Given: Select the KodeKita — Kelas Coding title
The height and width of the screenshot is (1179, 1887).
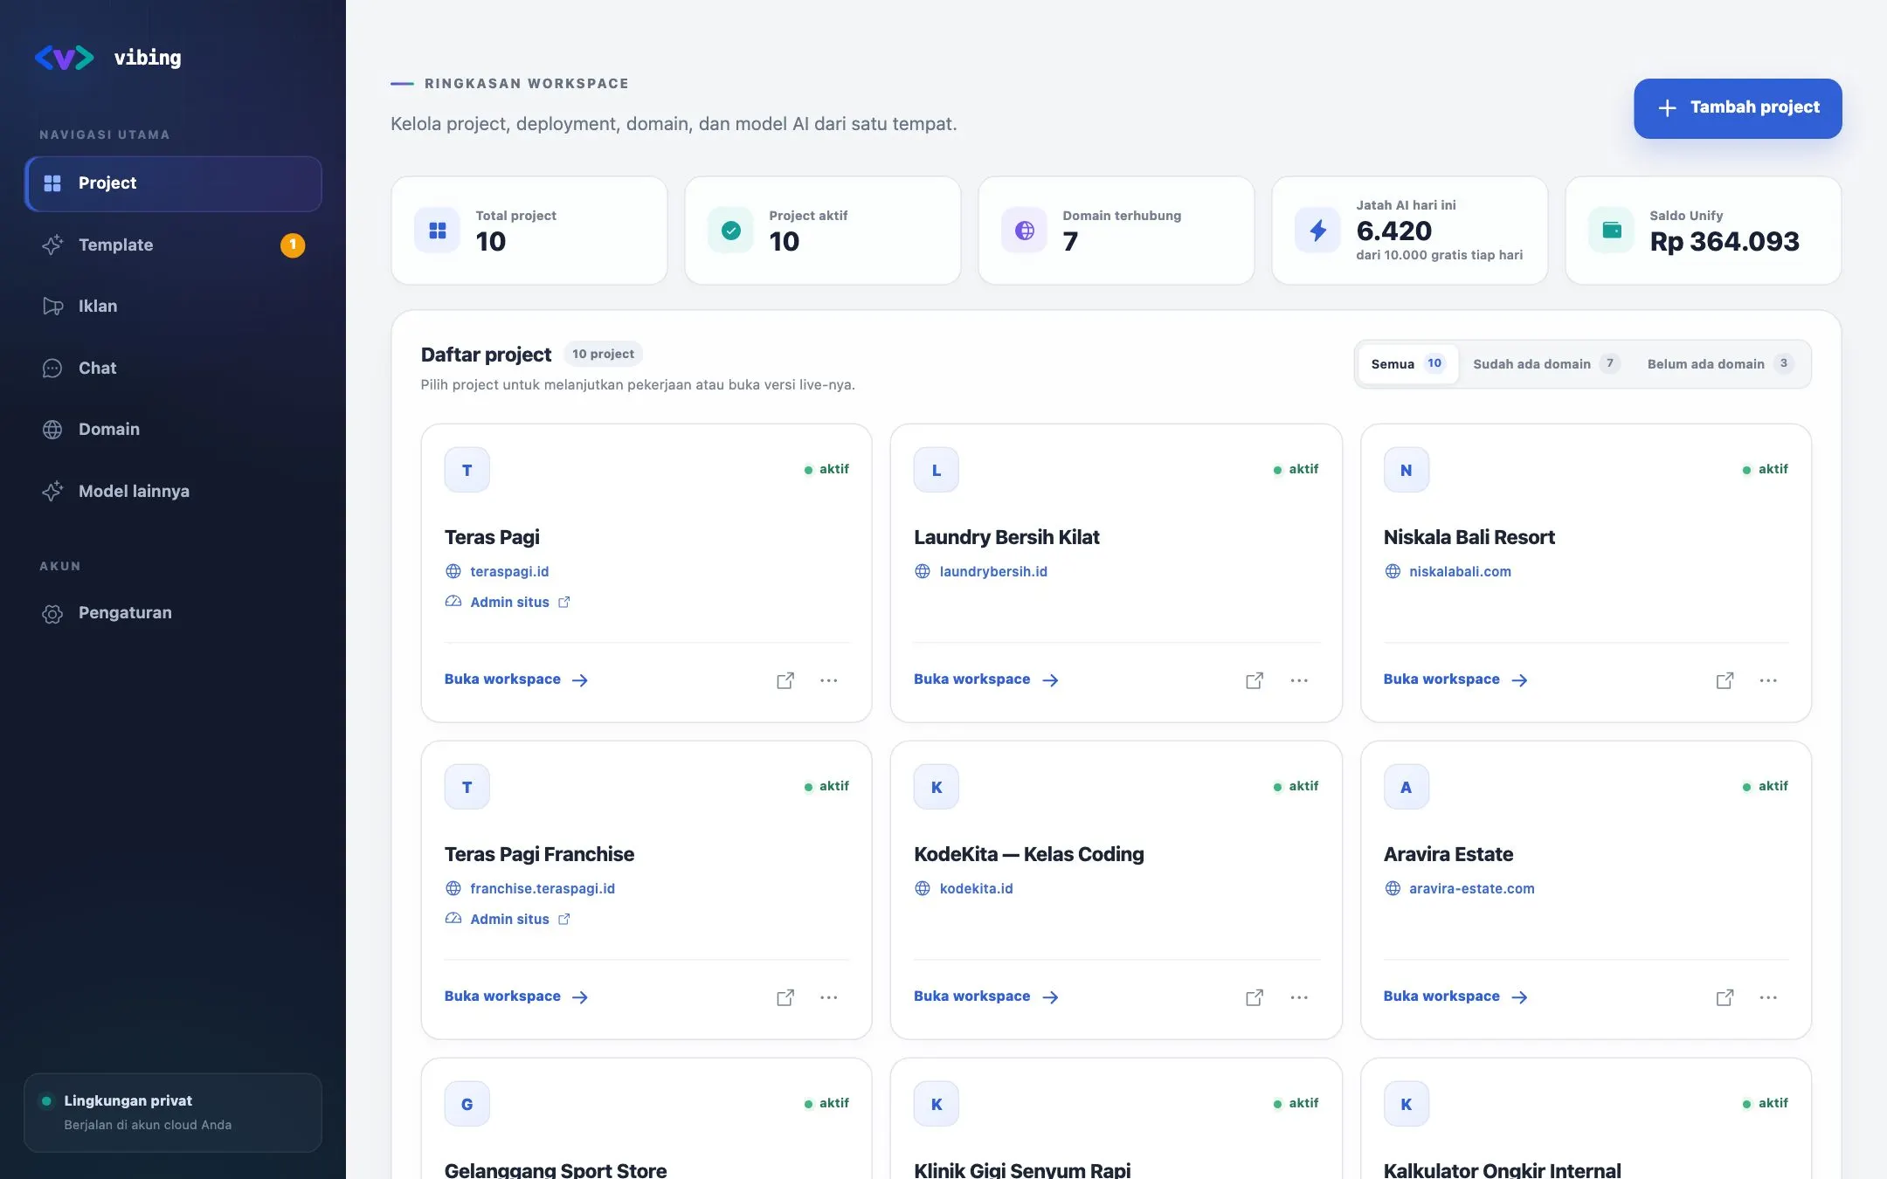Looking at the screenshot, I should [x=1029, y=855].
